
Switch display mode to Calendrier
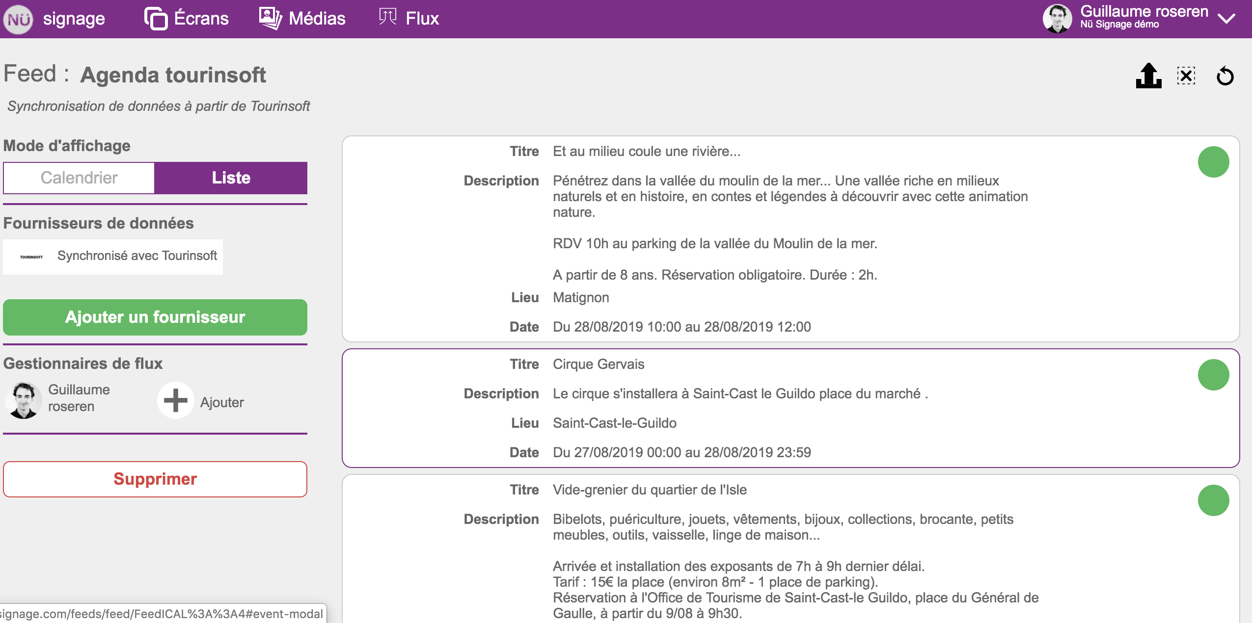[79, 178]
